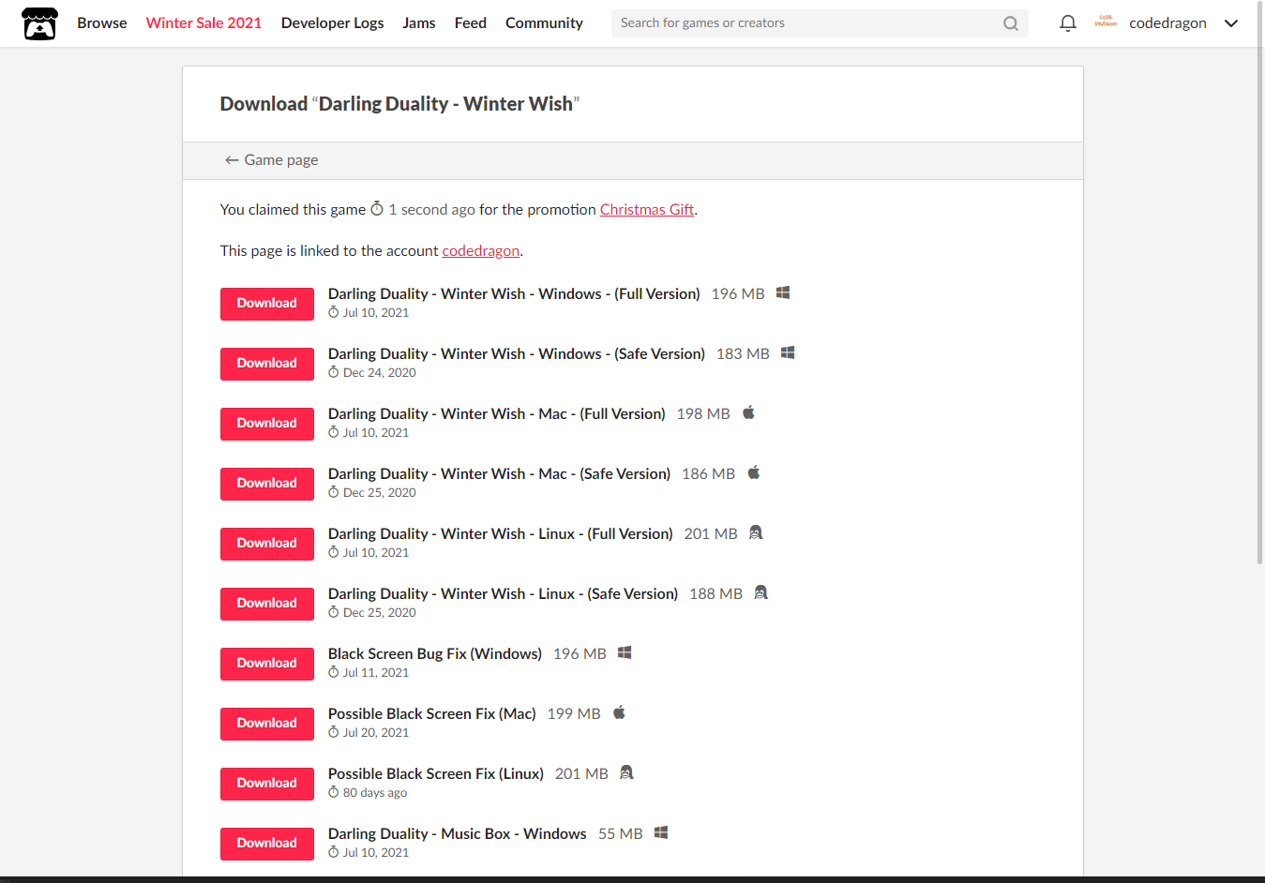Click the Windows icon beside Windows Safe Version
1265x883 pixels.
(x=788, y=352)
